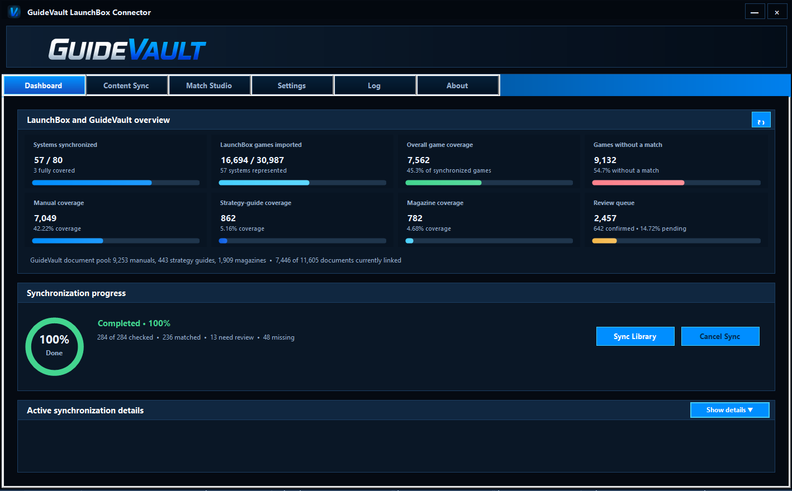Select the "7,562" coverage value
This screenshot has height=491, width=792.
coord(418,160)
